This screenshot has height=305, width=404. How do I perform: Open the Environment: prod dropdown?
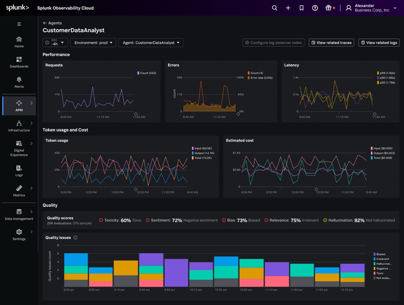coord(93,43)
